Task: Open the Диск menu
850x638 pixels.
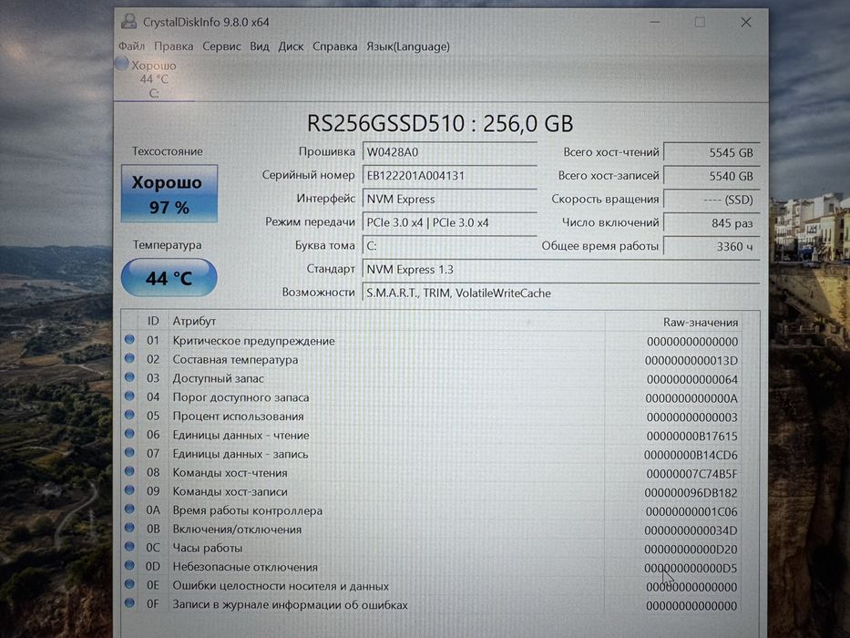Action: pyautogui.click(x=292, y=46)
